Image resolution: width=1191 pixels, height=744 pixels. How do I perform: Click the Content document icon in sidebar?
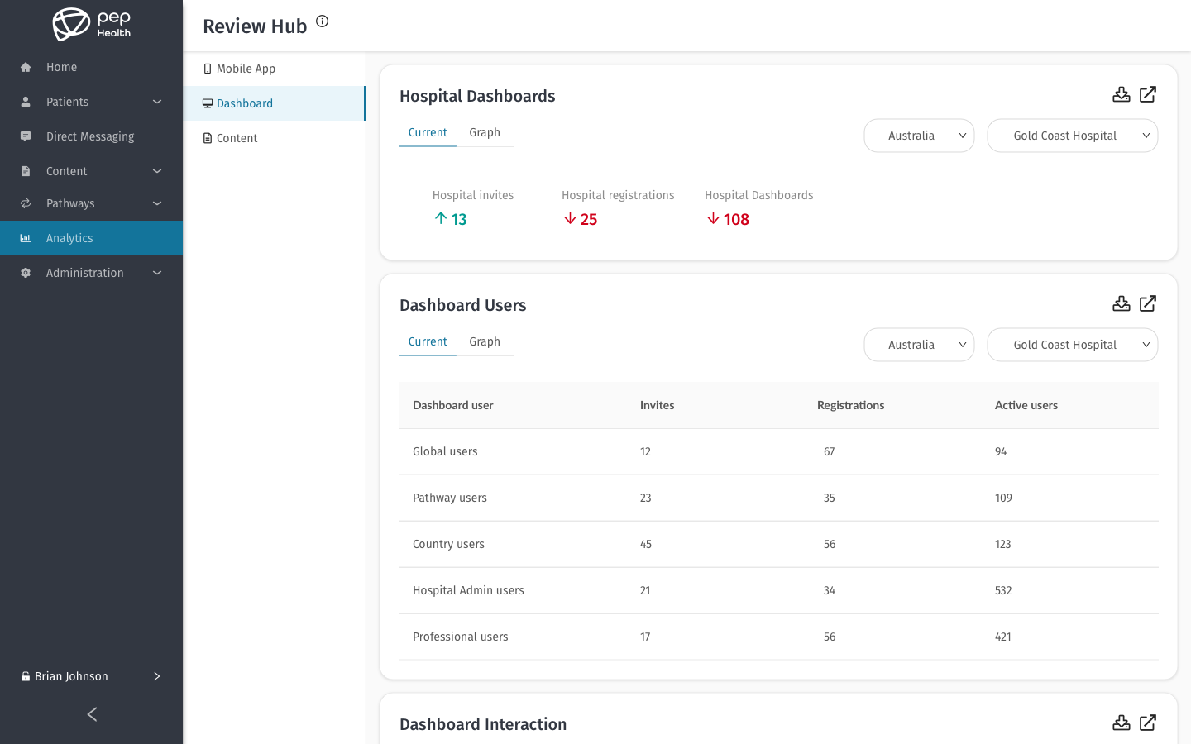point(26,171)
